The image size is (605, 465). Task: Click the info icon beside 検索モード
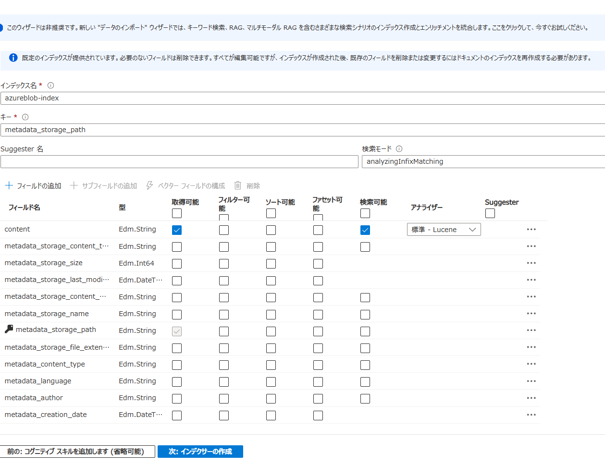coord(399,149)
